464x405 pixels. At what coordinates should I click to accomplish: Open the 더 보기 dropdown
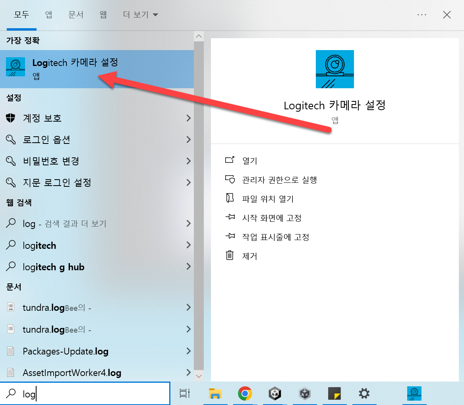coord(141,14)
